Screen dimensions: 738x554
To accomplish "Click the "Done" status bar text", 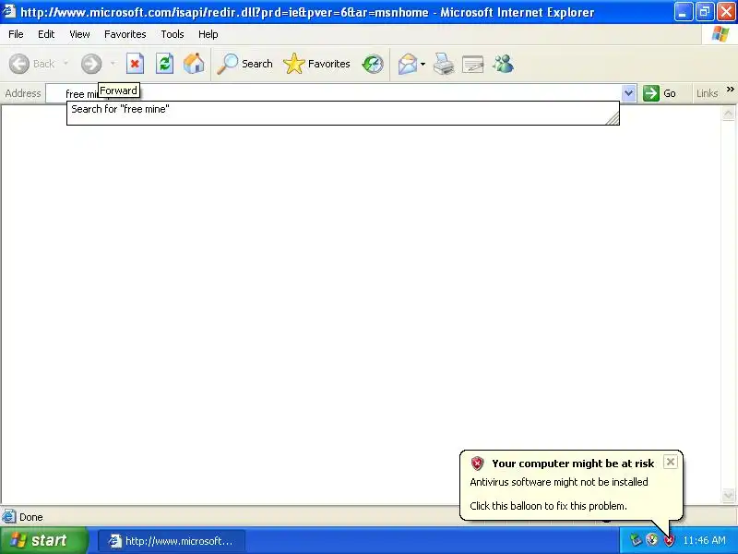I will click(31, 517).
